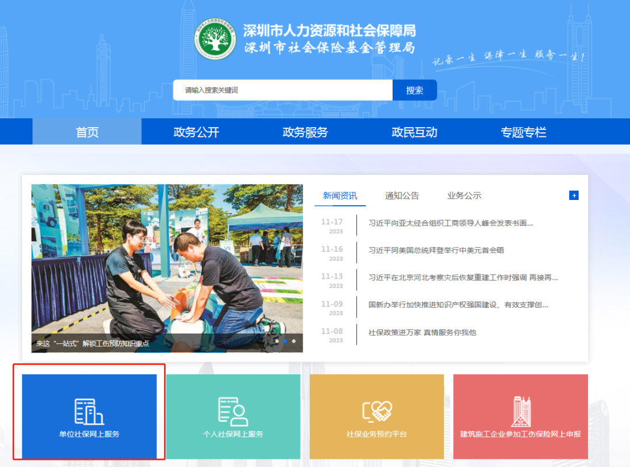Open news 习近平同美国总统拜登举行中美元首会晤
Viewport: 630px width, 467px height.
(x=436, y=251)
